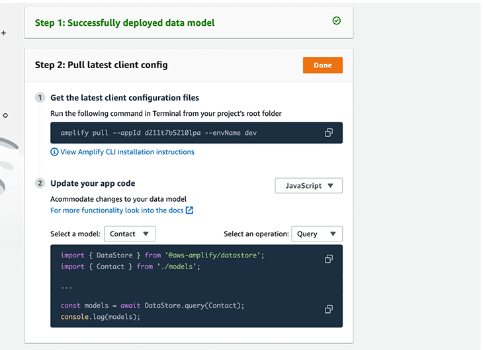Open View Amplify CLI installation instructions
This screenshot has height=350, width=483.
(x=127, y=152)
